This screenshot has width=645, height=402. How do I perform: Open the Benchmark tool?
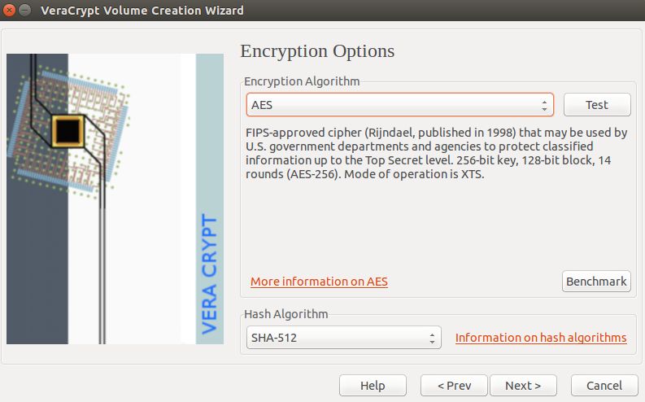coord(596,282)
